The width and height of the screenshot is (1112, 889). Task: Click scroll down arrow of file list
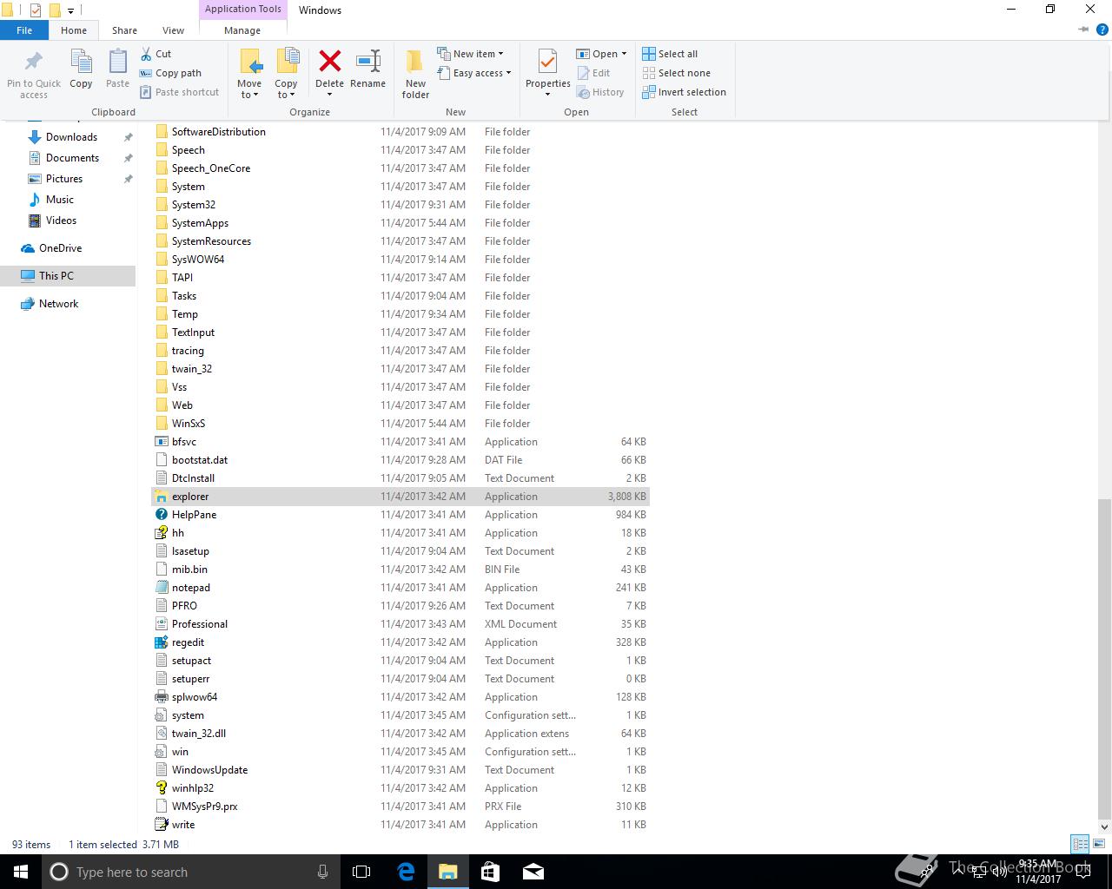(1104, 826)
